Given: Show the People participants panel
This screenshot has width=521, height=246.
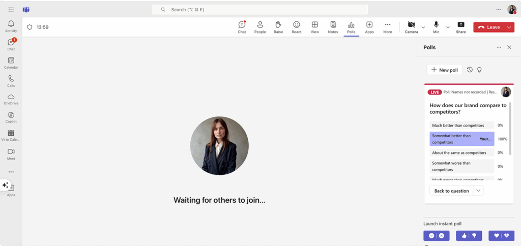Looking at the screenshot, I should [x=260, y=27].
